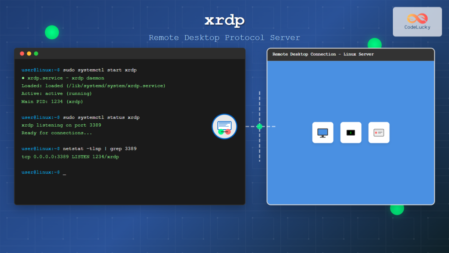
Task: Click the credentials card icon in the RDP window
Action: pyautogui.click(x=379, y=132)
